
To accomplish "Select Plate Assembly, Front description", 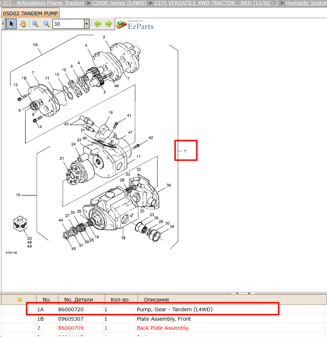I will pyautogui.click(x=164, y=319).
